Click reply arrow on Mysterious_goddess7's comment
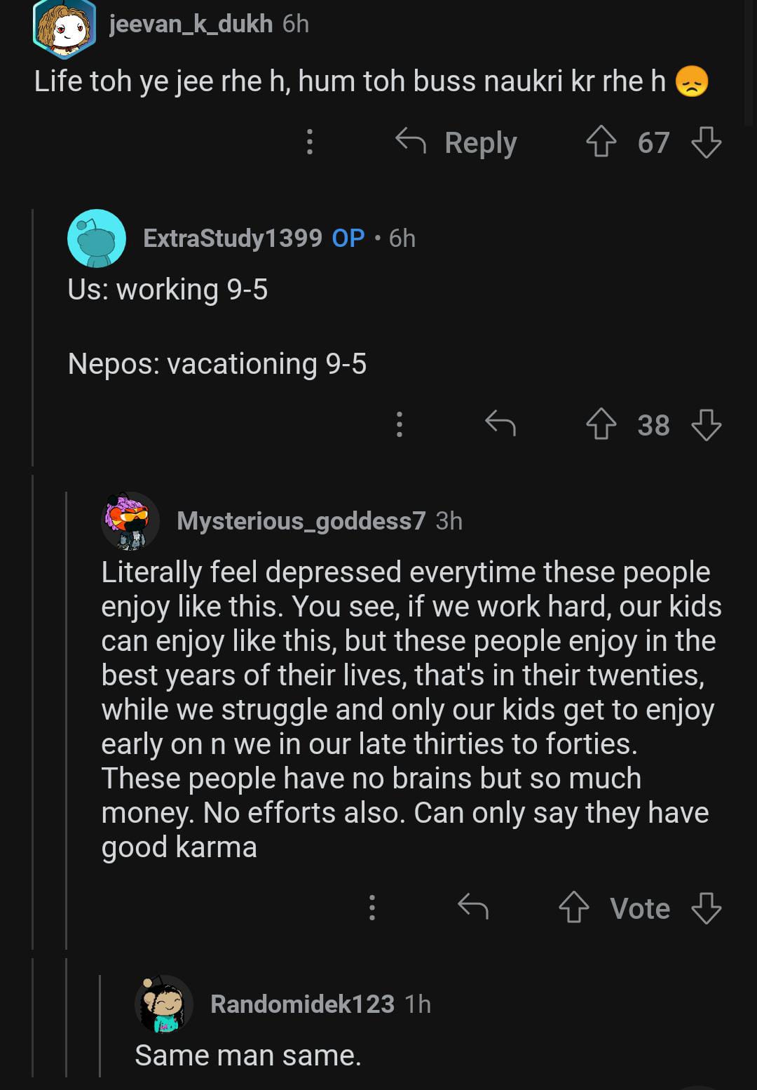Viewport: 757px width, 1090px height. [x=473, y=908]
